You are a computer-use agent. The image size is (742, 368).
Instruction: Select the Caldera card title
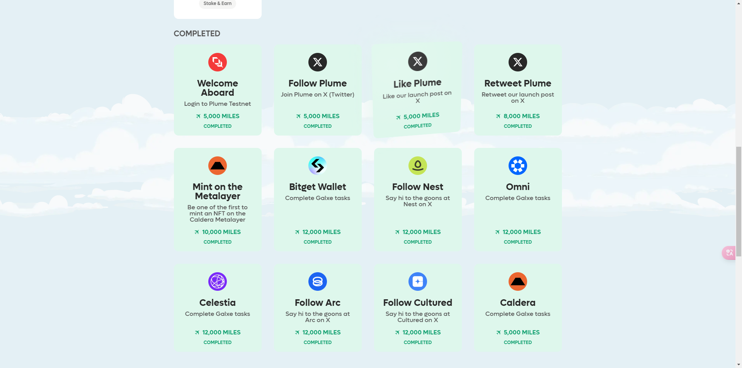[518, 303]
